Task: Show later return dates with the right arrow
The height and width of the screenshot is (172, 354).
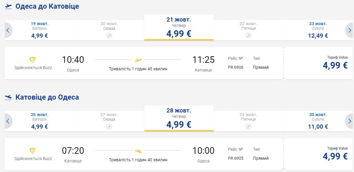Action: pos(350,121)
